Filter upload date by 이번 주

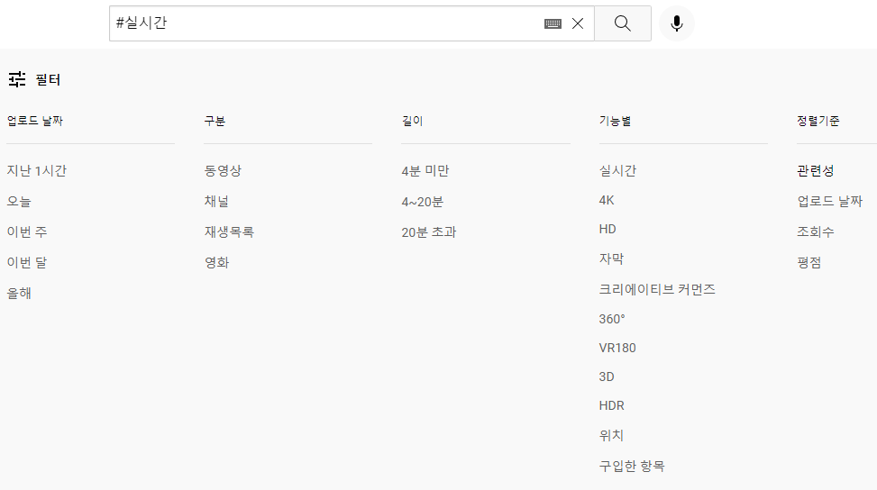[x=27, y=231]
